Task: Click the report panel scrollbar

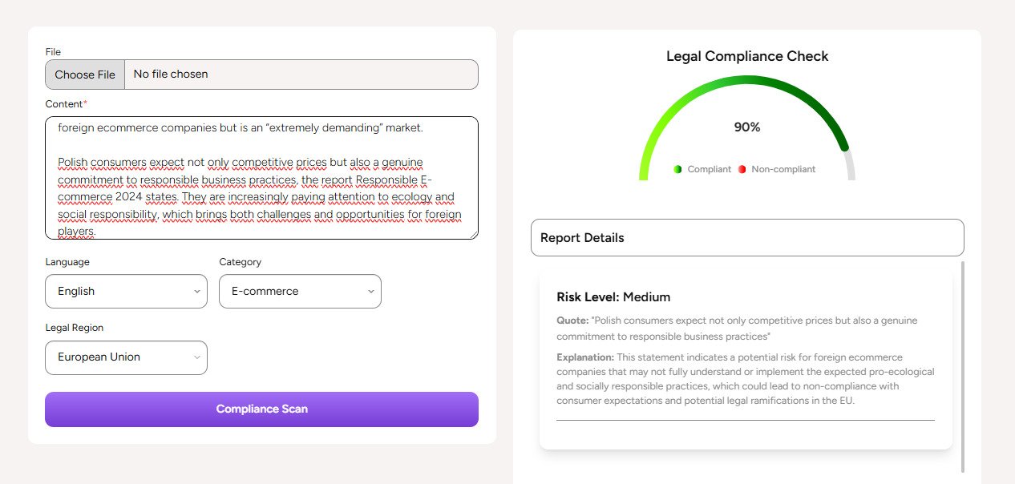Action: tap(962, 366)
